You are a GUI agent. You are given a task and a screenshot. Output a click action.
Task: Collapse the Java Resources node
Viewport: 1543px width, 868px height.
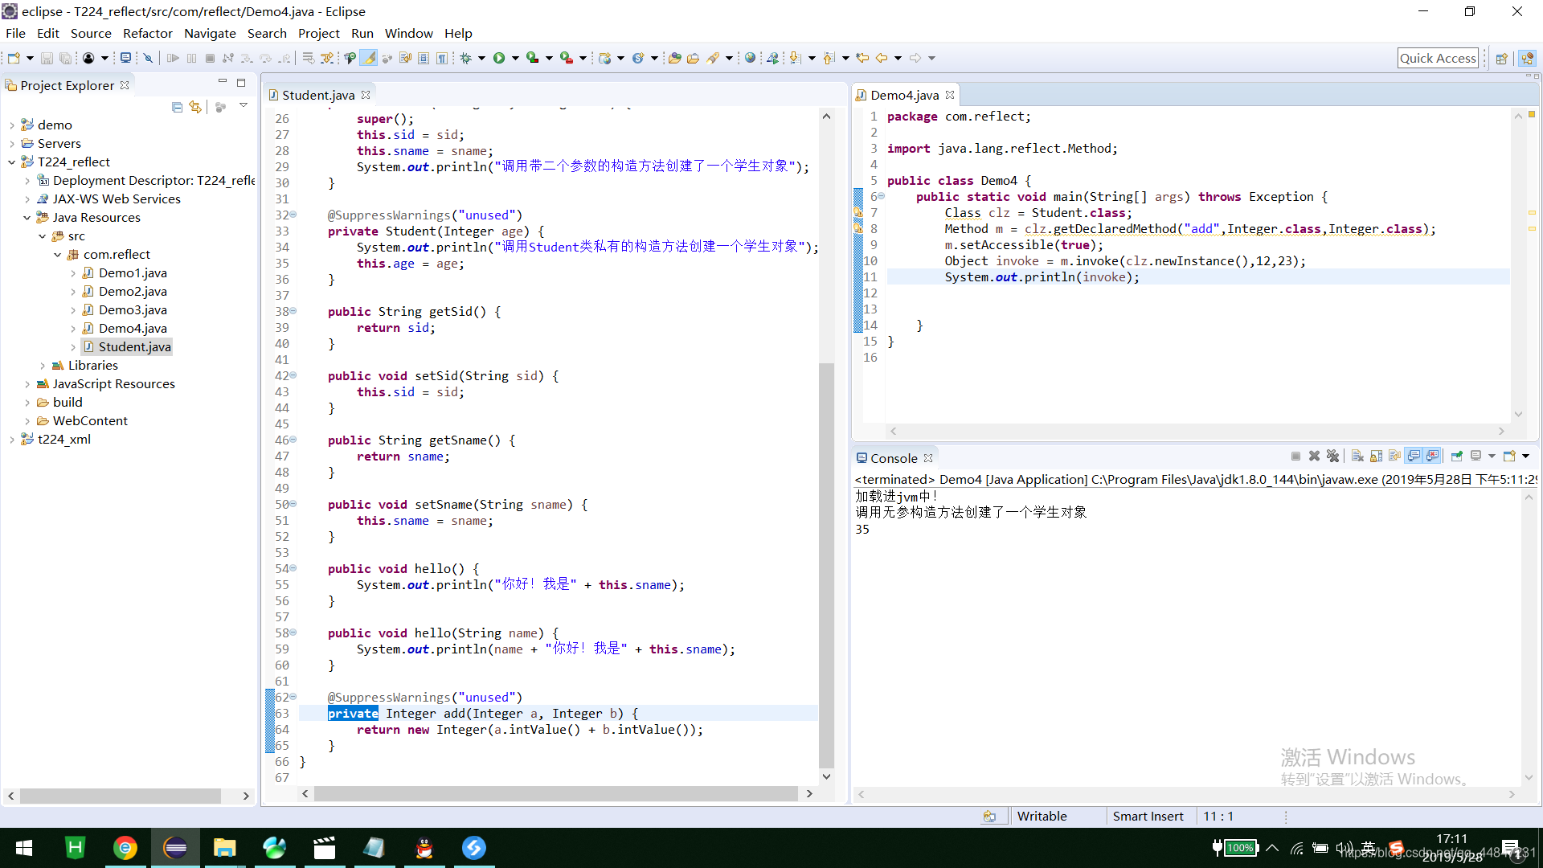[27, 218]
